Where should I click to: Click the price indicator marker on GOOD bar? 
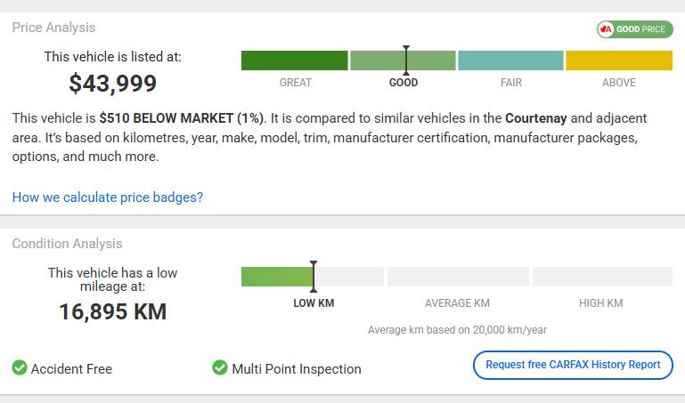pyautogui.click(x=406, y=60)
